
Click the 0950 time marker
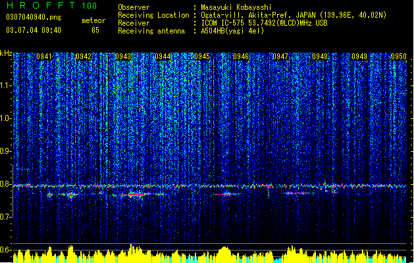(399, 57)
